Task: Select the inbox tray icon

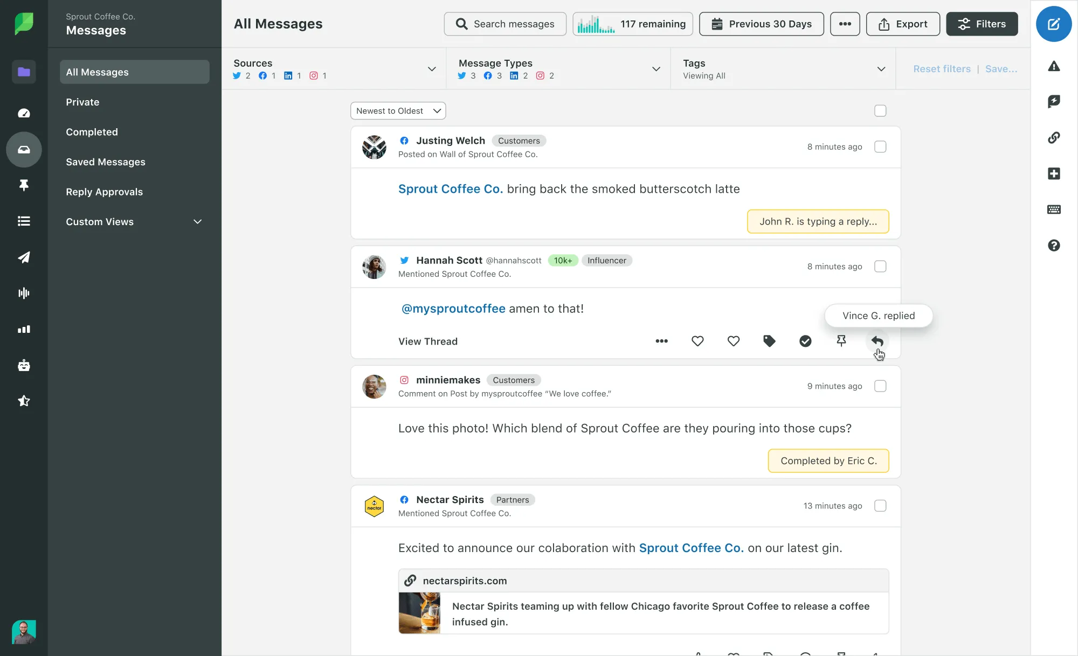Action: [x=24, y=150]
